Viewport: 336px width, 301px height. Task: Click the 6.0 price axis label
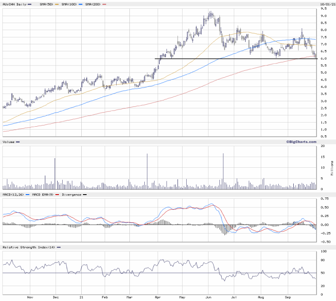[x=322, y=59]
